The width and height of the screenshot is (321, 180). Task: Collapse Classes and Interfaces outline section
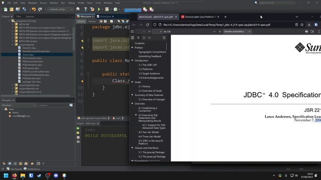(132, 148)
